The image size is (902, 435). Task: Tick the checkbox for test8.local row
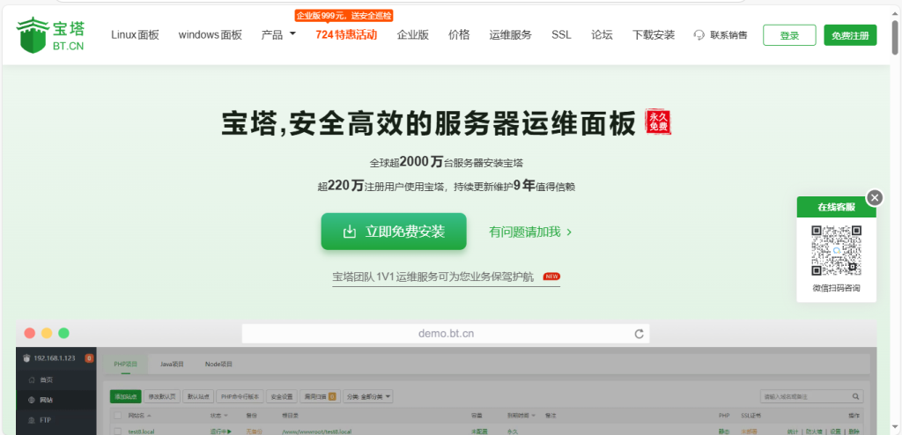pos(117,431)
